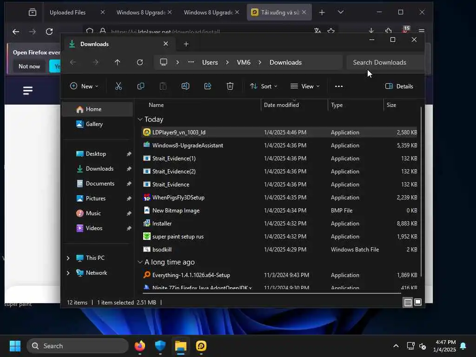This screenshot has width=476, height=357.
Task: Select New Bitmap Image file
Action: click(x=279, y=211)
